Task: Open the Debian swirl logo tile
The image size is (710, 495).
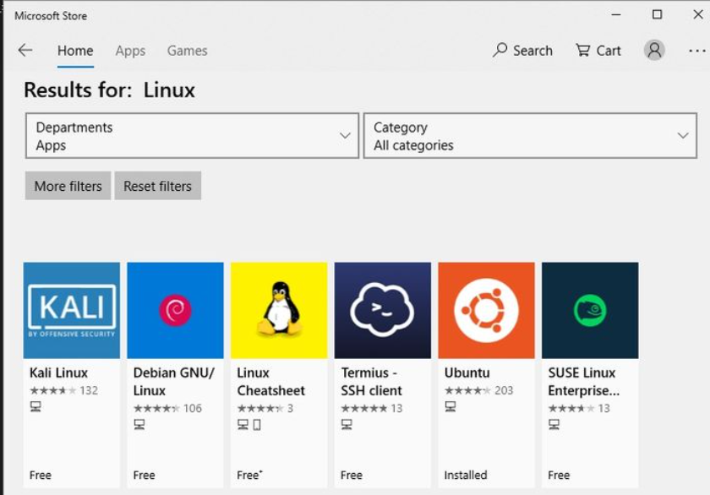Action: (175, 310)
